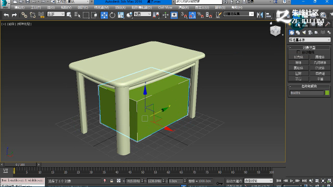
Task: Click the Play Animation button
Action: tap(291, 181)
